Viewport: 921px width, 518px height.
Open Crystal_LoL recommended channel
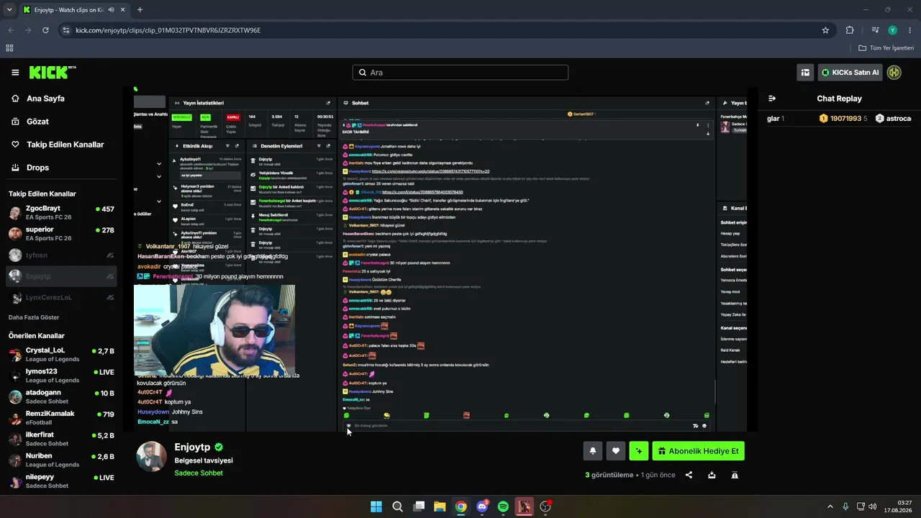pos(61,355)
